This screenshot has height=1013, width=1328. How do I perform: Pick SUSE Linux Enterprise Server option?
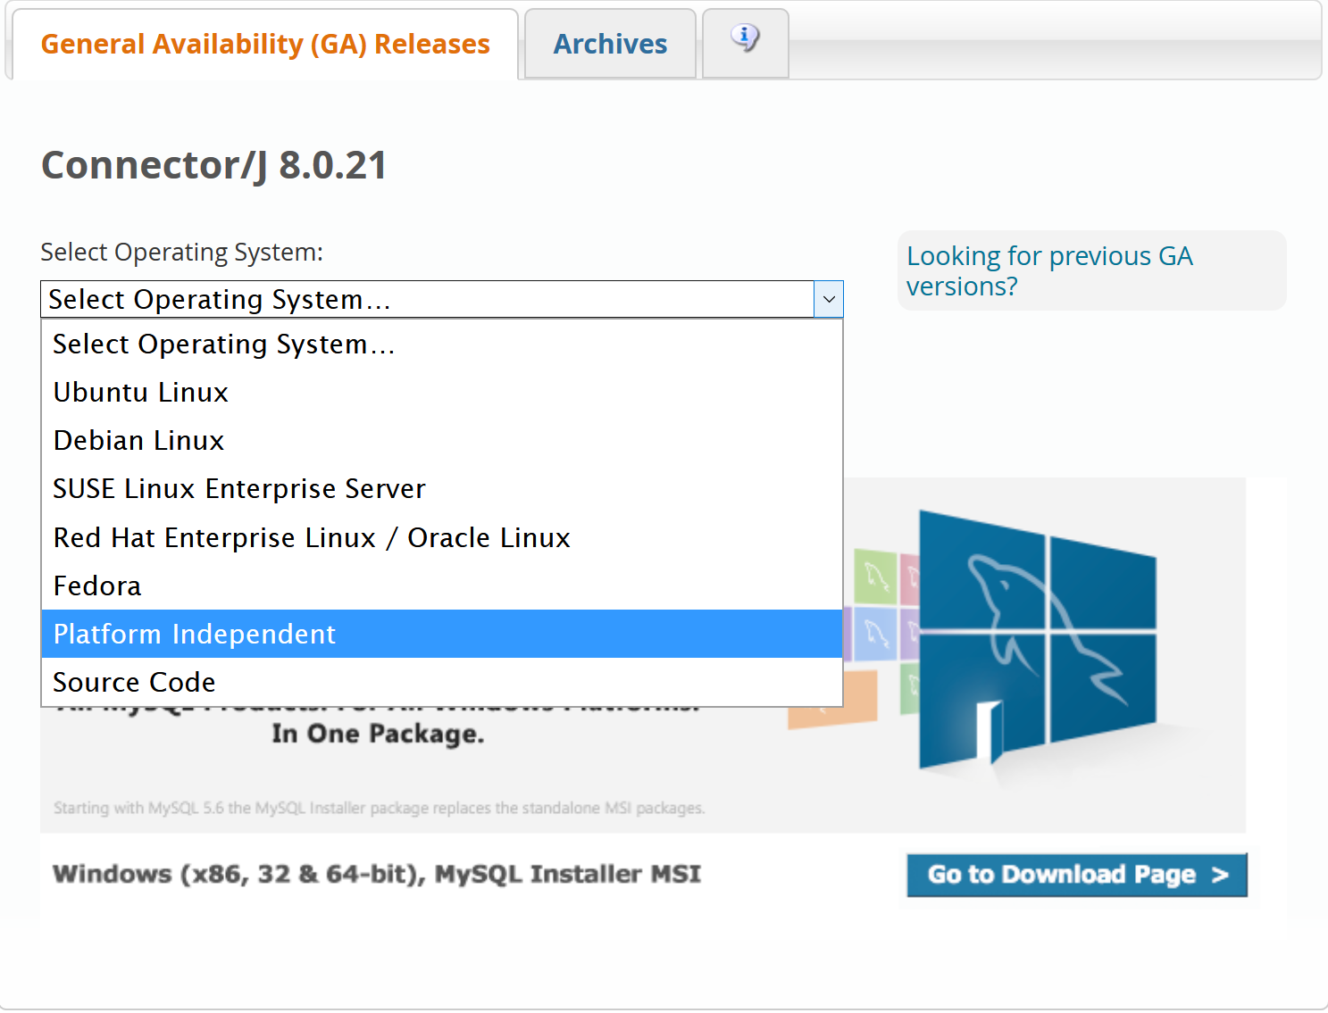coord(442,489)
